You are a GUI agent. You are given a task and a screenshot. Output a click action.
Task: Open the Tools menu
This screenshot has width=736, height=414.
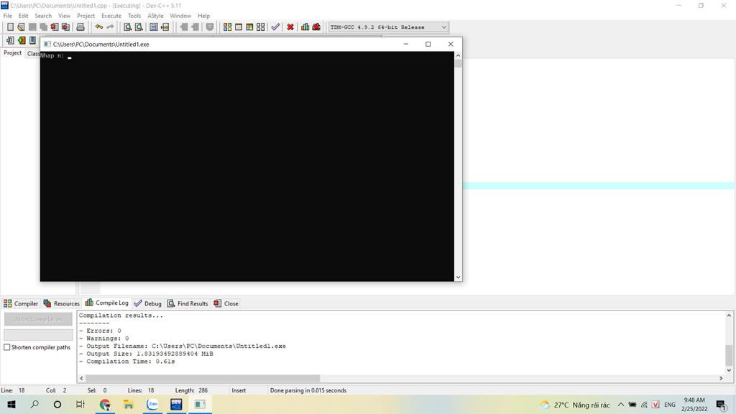tap(134, 16)
